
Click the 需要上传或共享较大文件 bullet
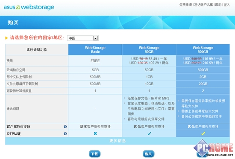[x=200, y=111]
